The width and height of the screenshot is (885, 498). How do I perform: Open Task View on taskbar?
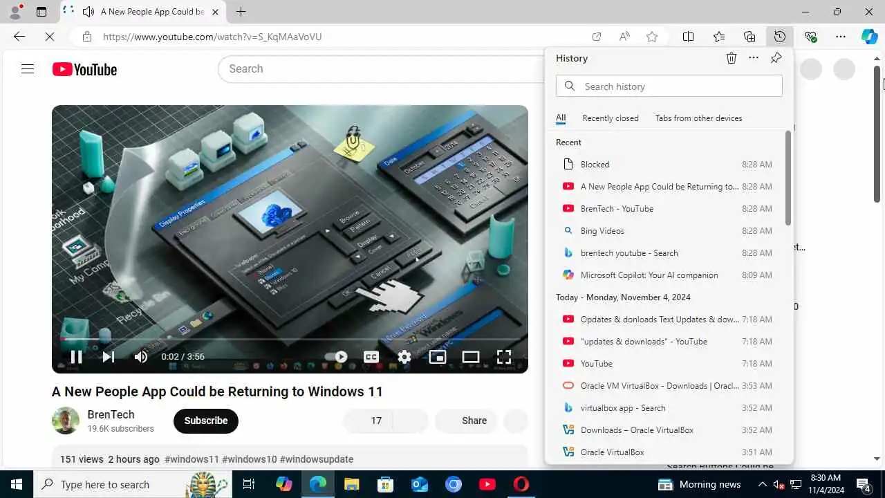tap(249, 484)
